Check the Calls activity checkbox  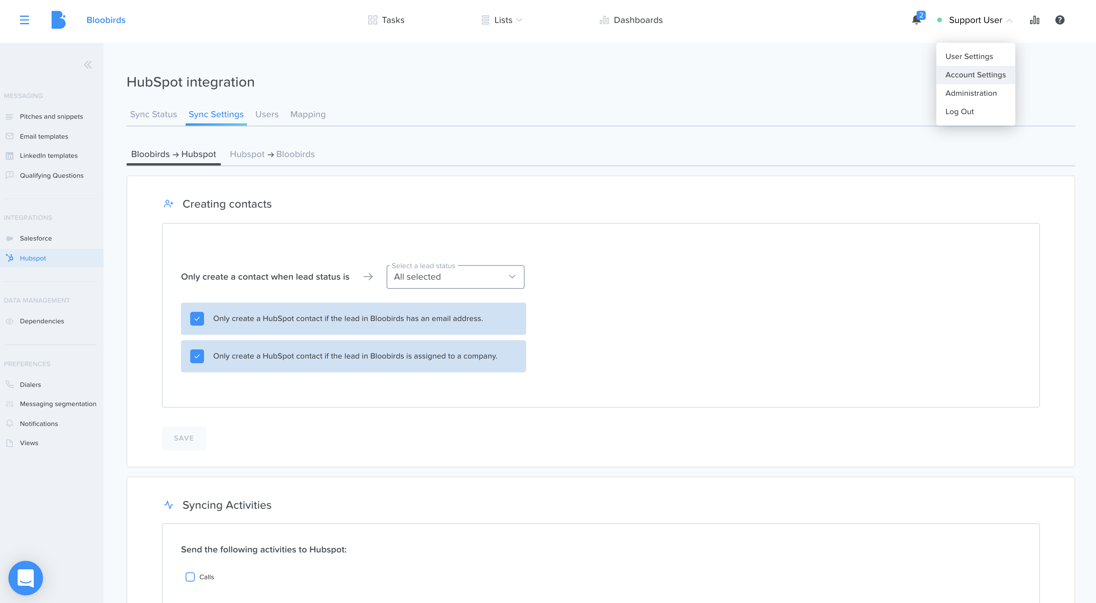(190, 577)
